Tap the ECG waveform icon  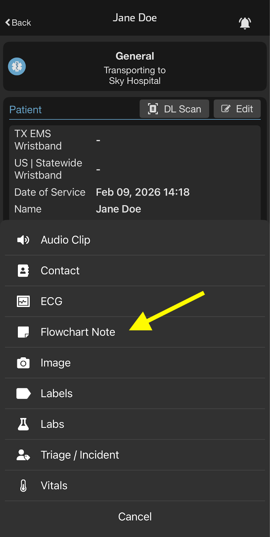(x=23, y=301)
